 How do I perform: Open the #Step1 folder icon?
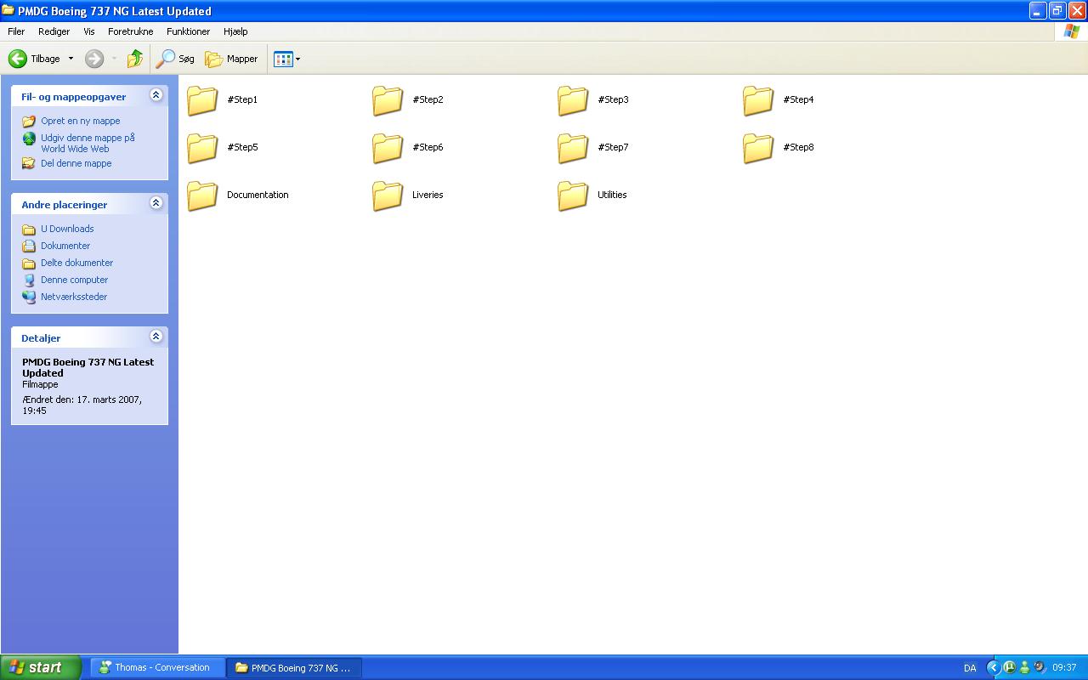202,100
